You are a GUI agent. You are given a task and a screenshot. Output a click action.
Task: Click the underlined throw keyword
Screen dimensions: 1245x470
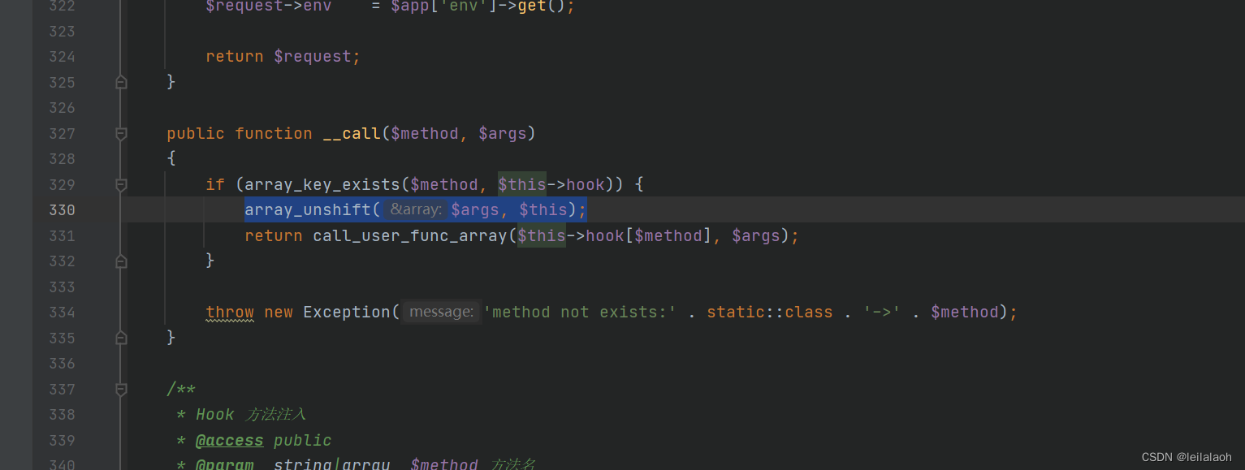[x=230, y=313]
